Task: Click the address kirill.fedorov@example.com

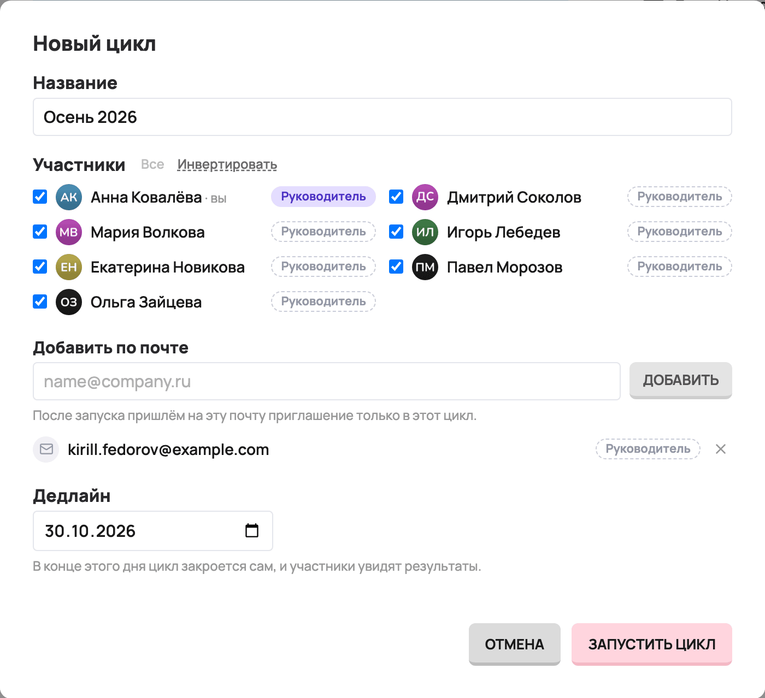Action: pos(168,449)
